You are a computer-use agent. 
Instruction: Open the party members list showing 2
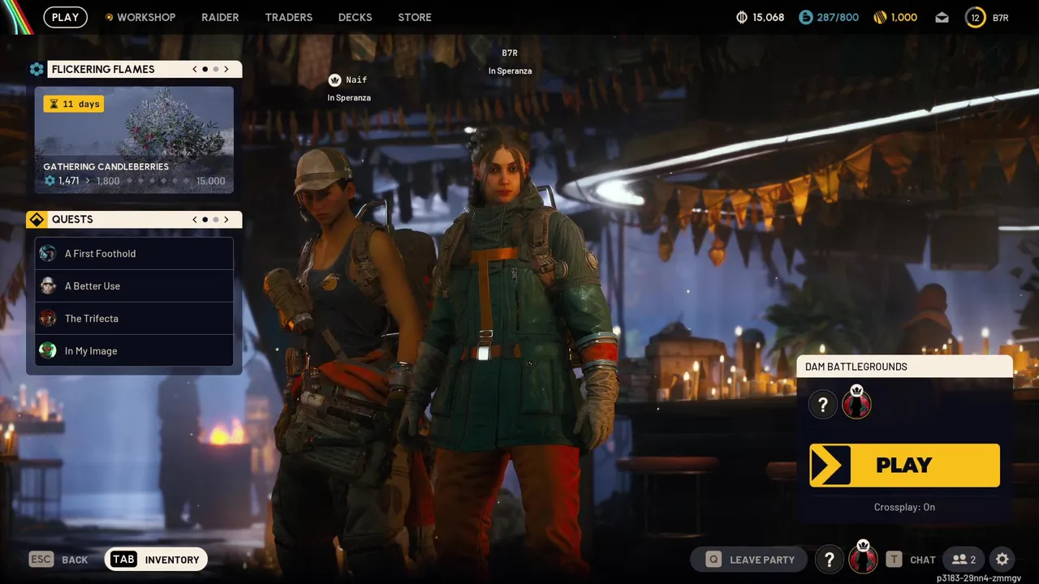coord(964,560)
